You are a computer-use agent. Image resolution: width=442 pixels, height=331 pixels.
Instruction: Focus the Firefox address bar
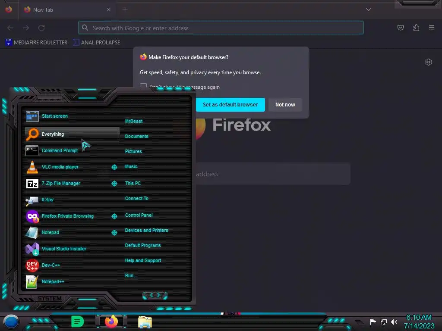coord(221,28)
